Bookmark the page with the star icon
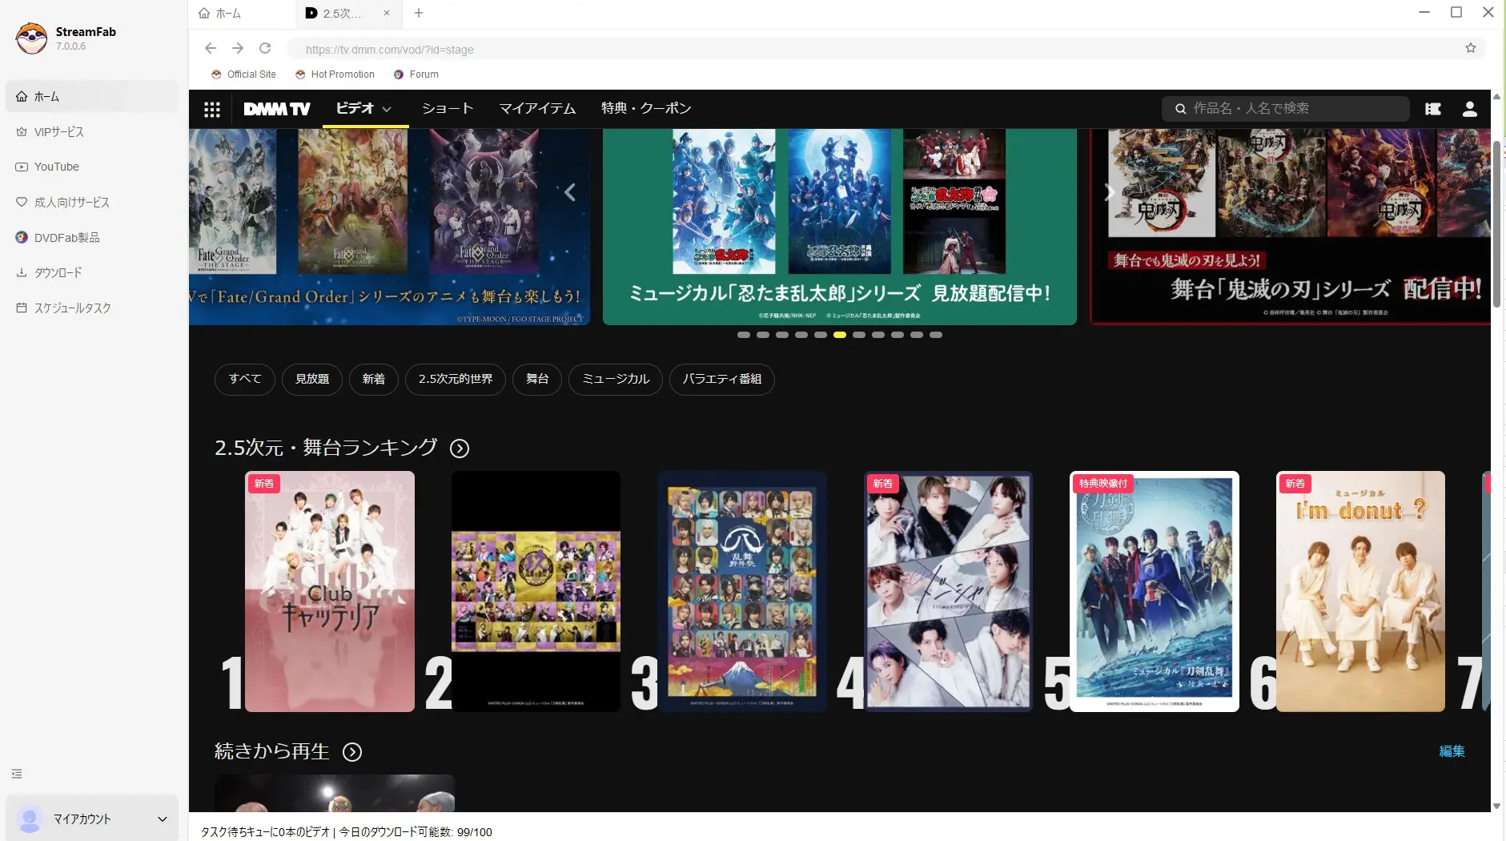Image resolution: width=1506 pixels, height=841 pixels. coord(1470,48)
